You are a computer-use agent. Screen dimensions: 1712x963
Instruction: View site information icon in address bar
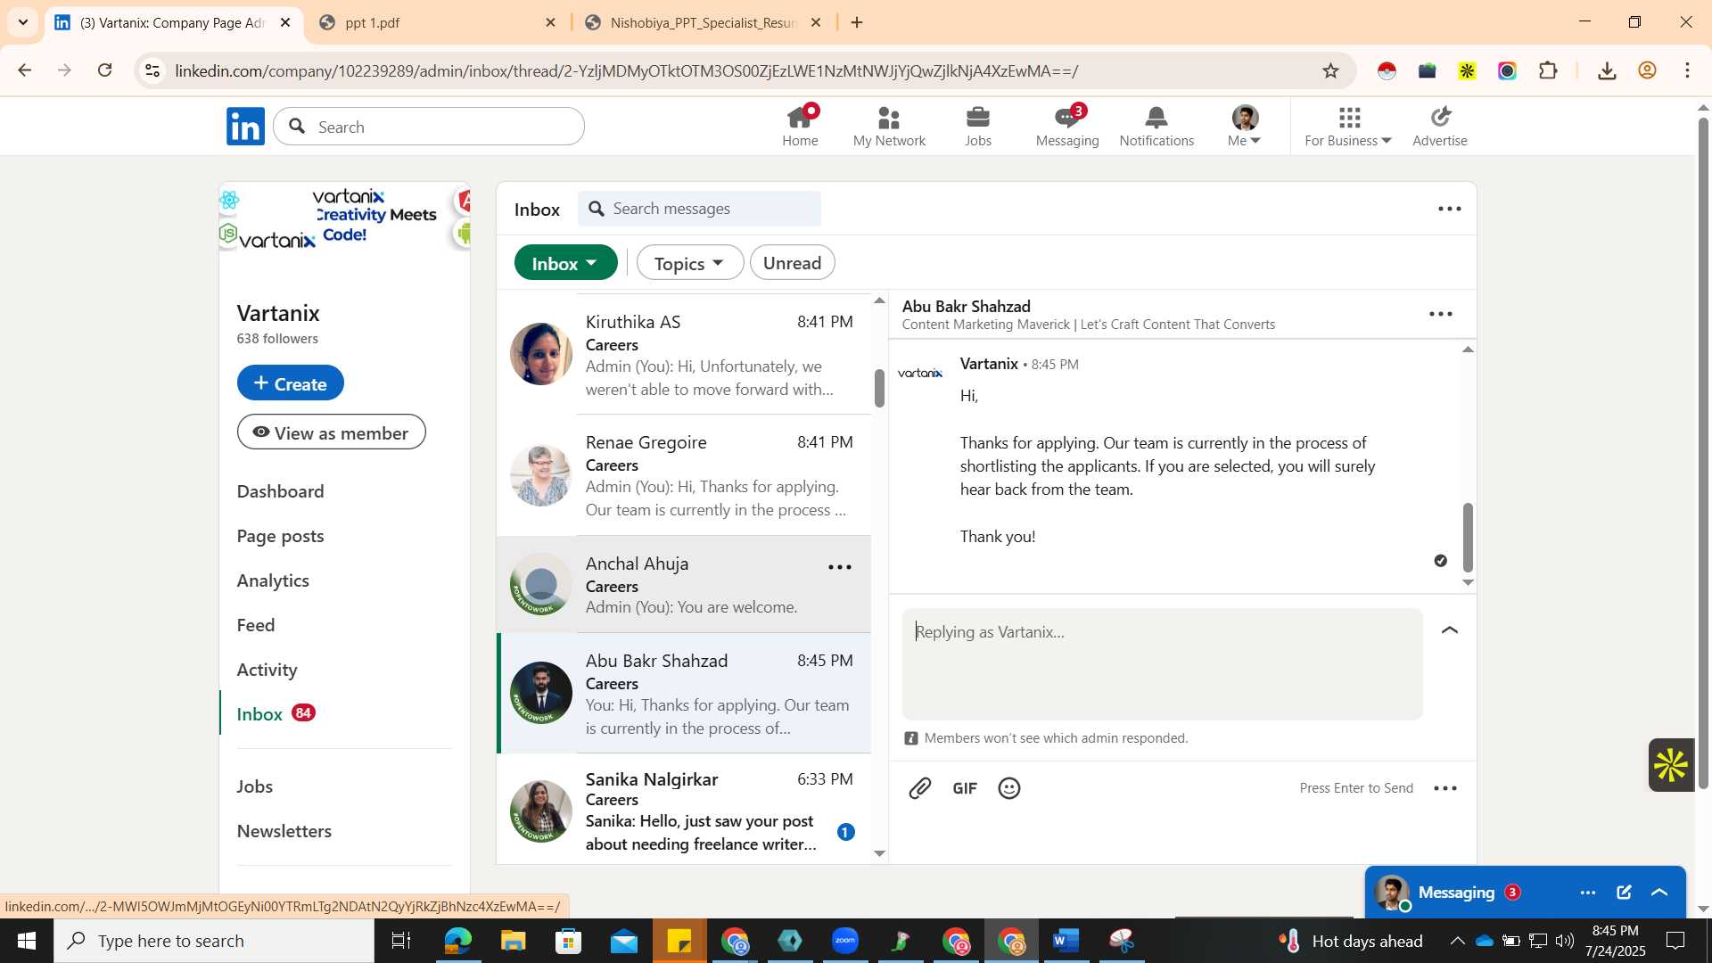(152, 71)
